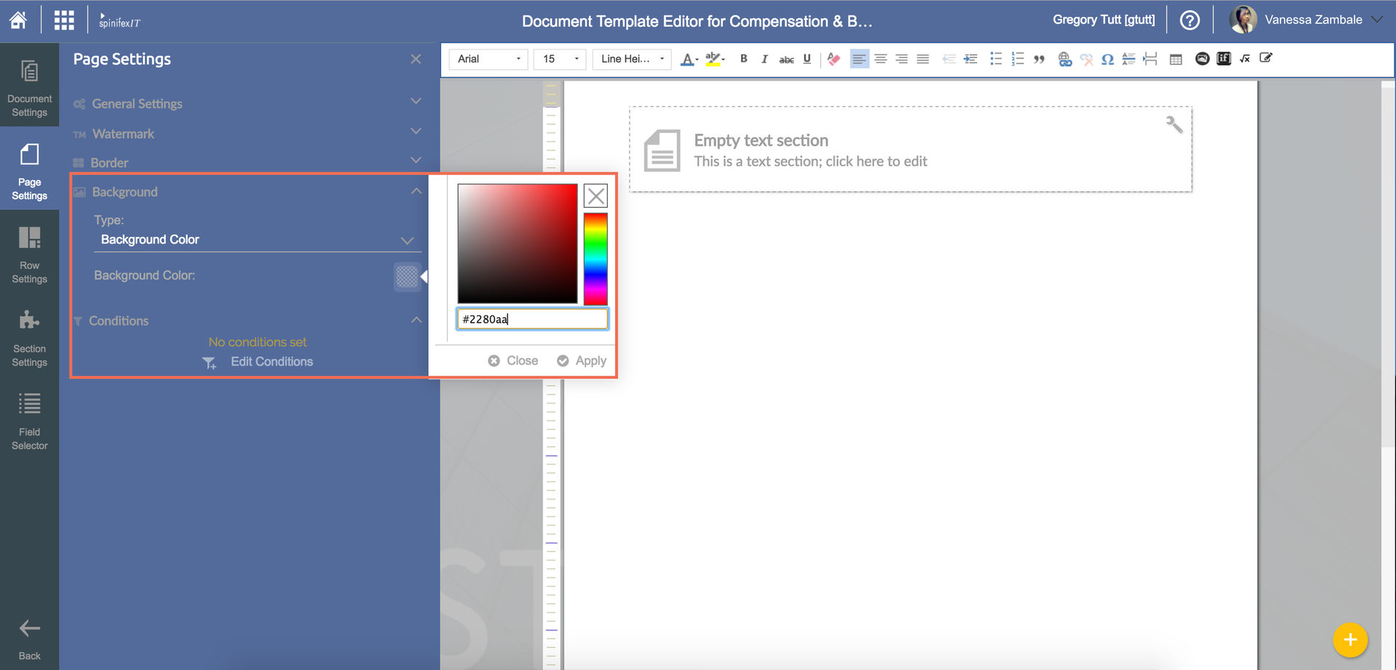Click Apply in the color picker
This screenshot has width=1396, height=670.
pyautogui.click(x=582, y=360)
